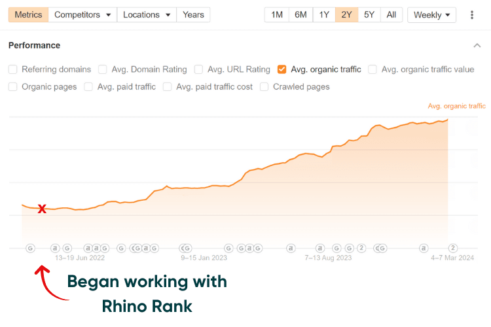Image resolution: width=491 pixels, height=327 pixels.
Task: Click the red X marker on chart
Action: [x=42, y=209]
